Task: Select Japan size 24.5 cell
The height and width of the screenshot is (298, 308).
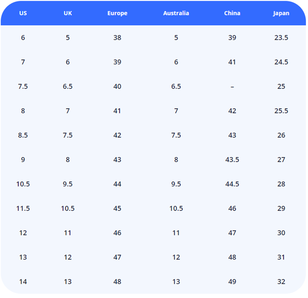Action: pos(281,62)
